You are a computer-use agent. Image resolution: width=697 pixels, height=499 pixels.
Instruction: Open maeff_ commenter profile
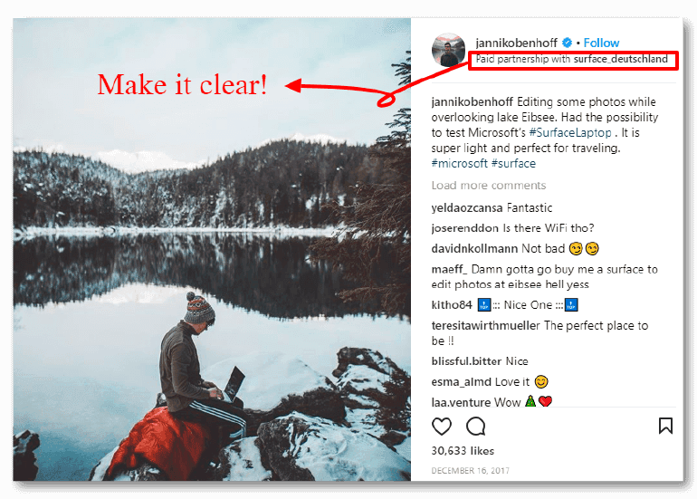(449, 270)
